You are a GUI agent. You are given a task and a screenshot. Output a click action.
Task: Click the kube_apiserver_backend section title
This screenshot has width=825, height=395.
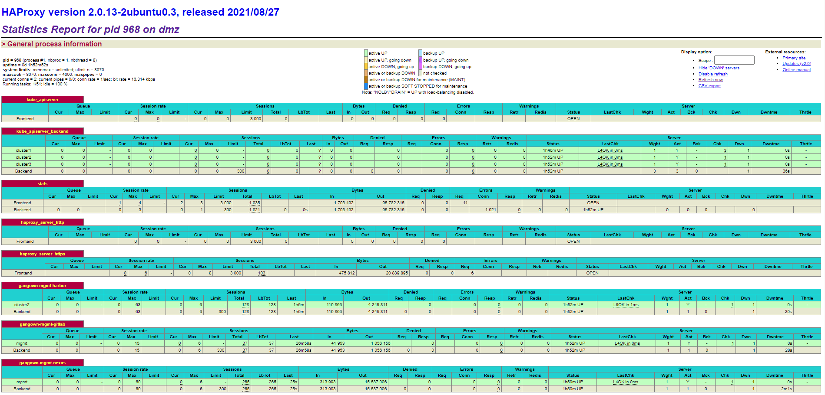[42, 131]
